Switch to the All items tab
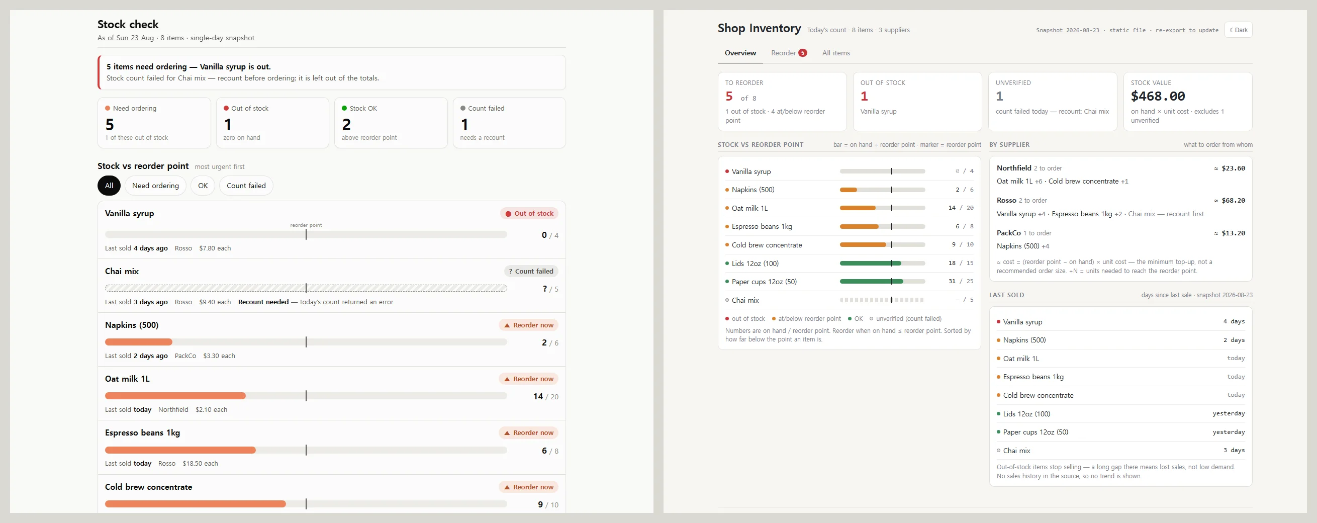This screenshot has height=523, width=1317. click(836, 53)
